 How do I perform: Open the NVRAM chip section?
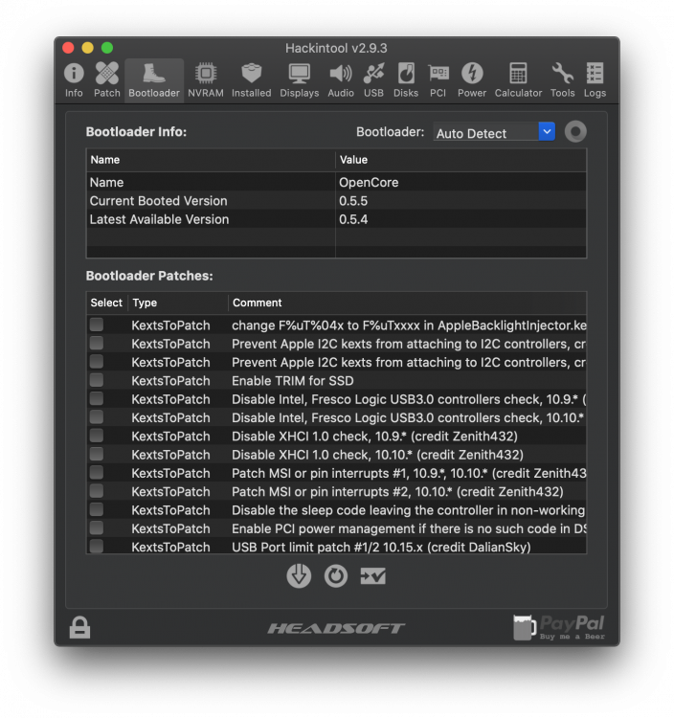[206, 80]
